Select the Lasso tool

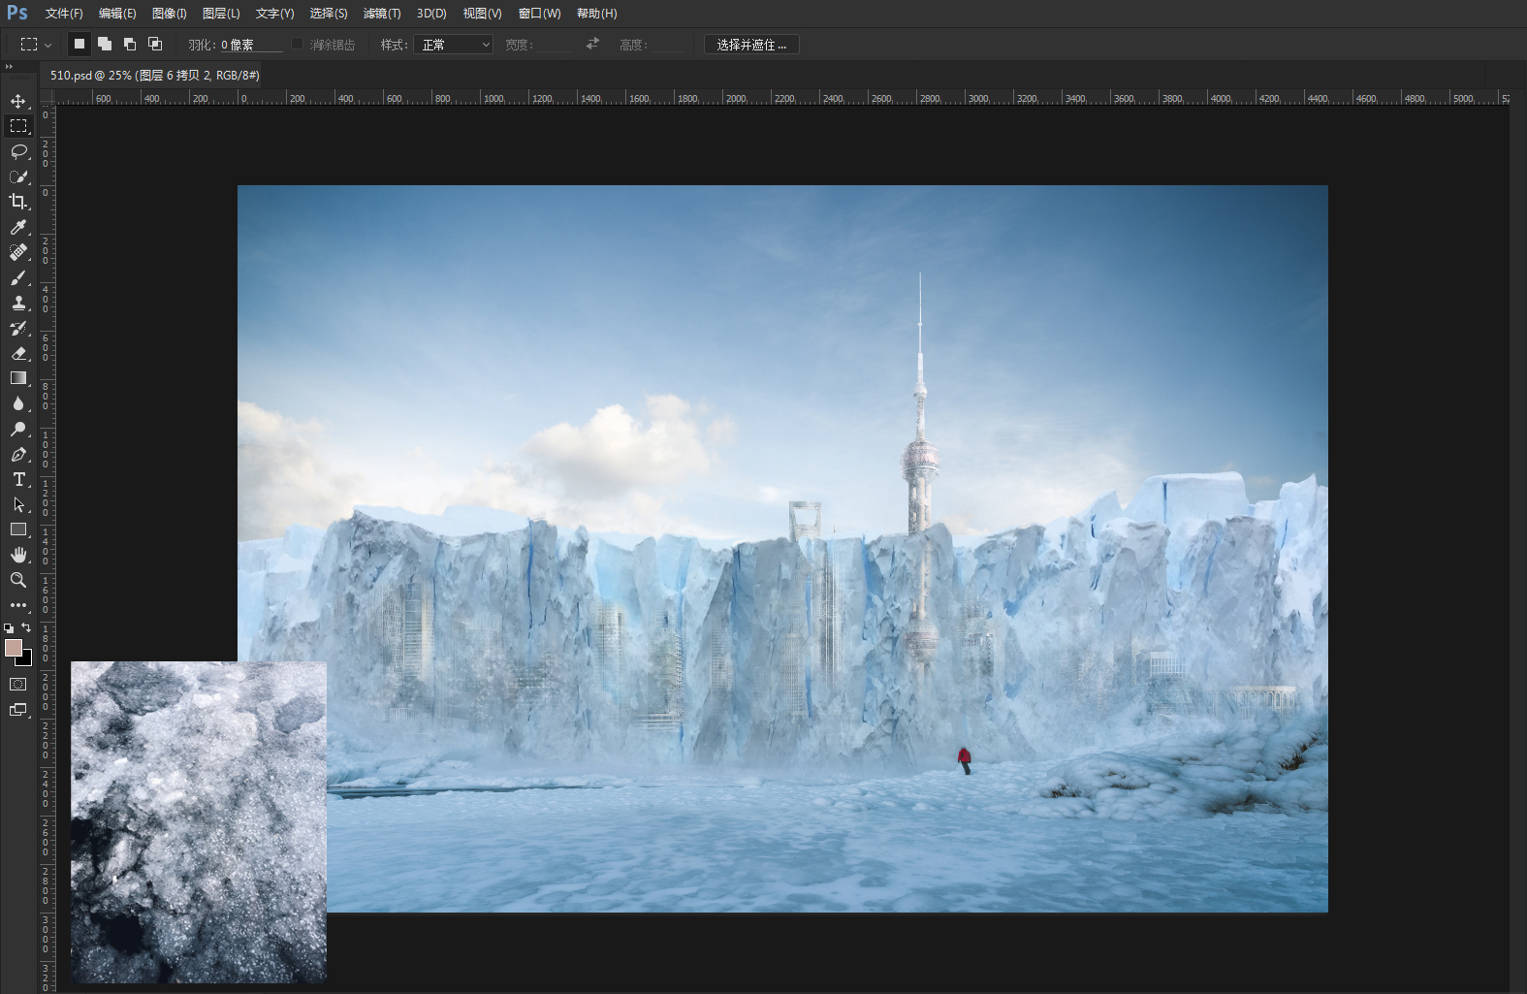pyautogui.click(x=18, y=151)
